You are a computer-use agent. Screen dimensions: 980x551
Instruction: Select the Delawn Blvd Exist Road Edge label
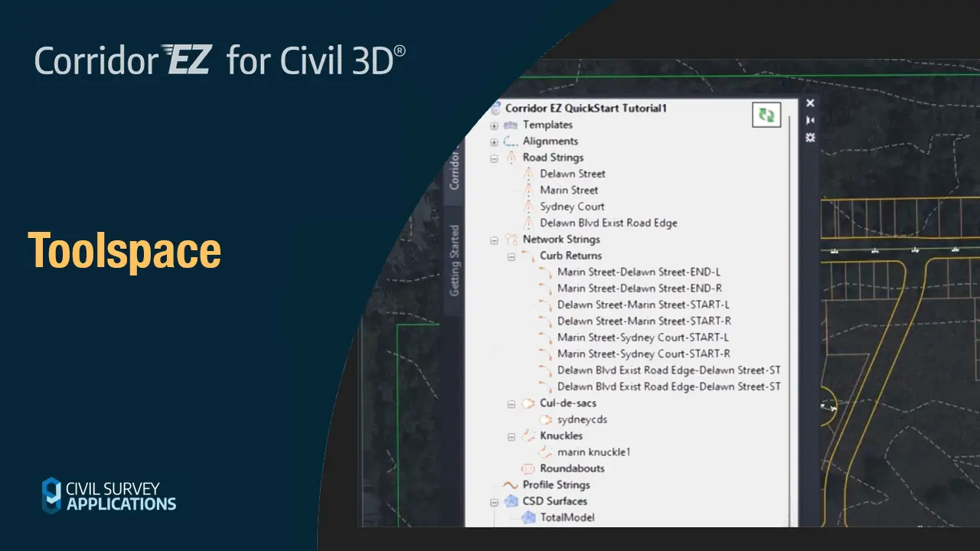(609, 223)
